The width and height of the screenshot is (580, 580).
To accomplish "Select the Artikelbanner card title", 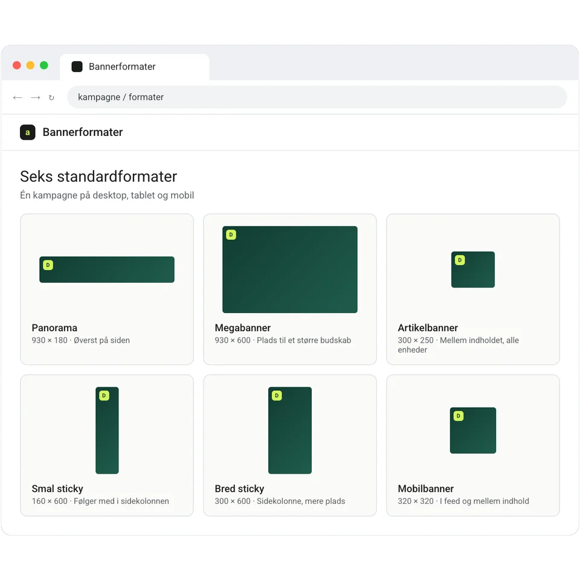I will [428, 327].
